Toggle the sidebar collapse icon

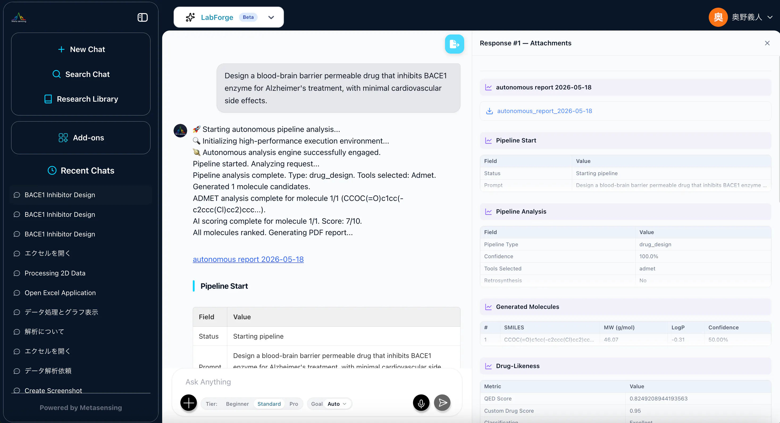click(x=142, y=18)
